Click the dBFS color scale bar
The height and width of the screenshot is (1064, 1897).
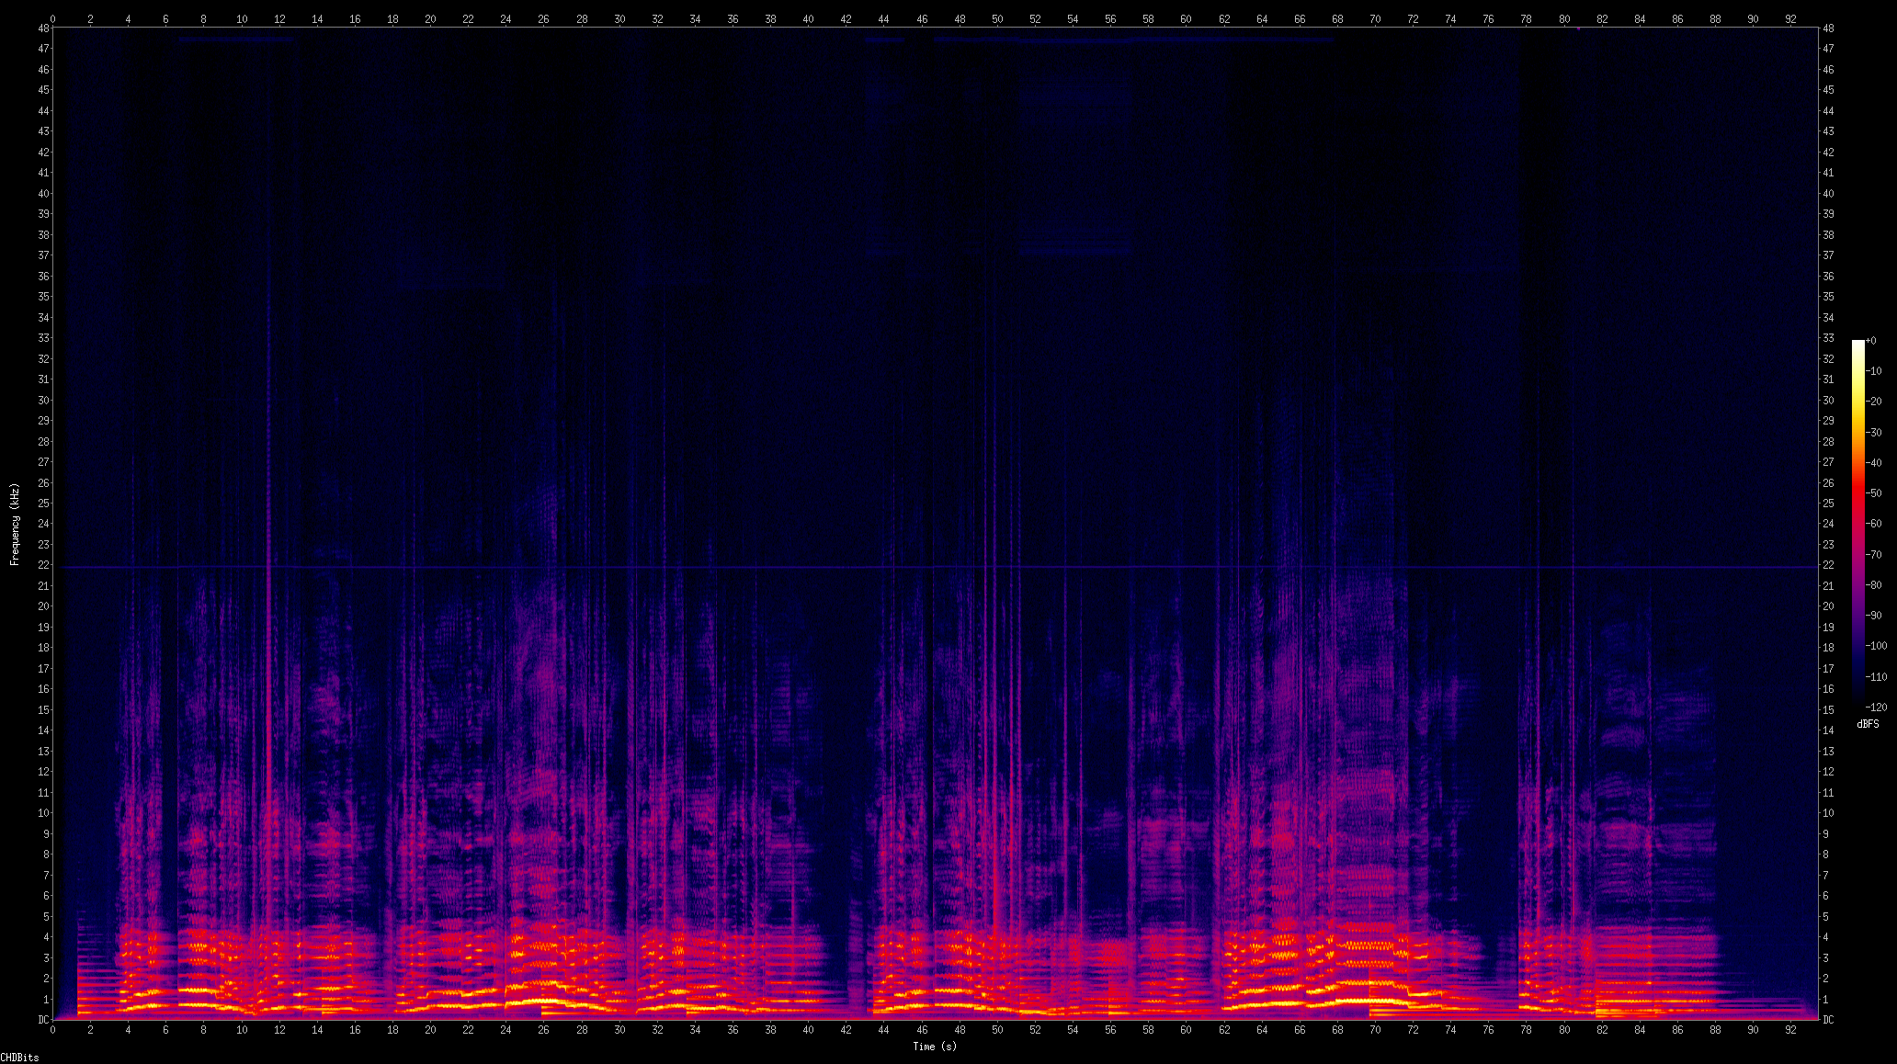[1857, 524]
